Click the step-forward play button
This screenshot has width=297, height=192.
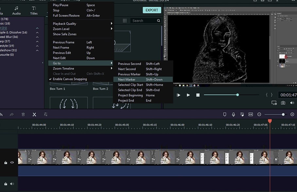[x=178, y=95]
